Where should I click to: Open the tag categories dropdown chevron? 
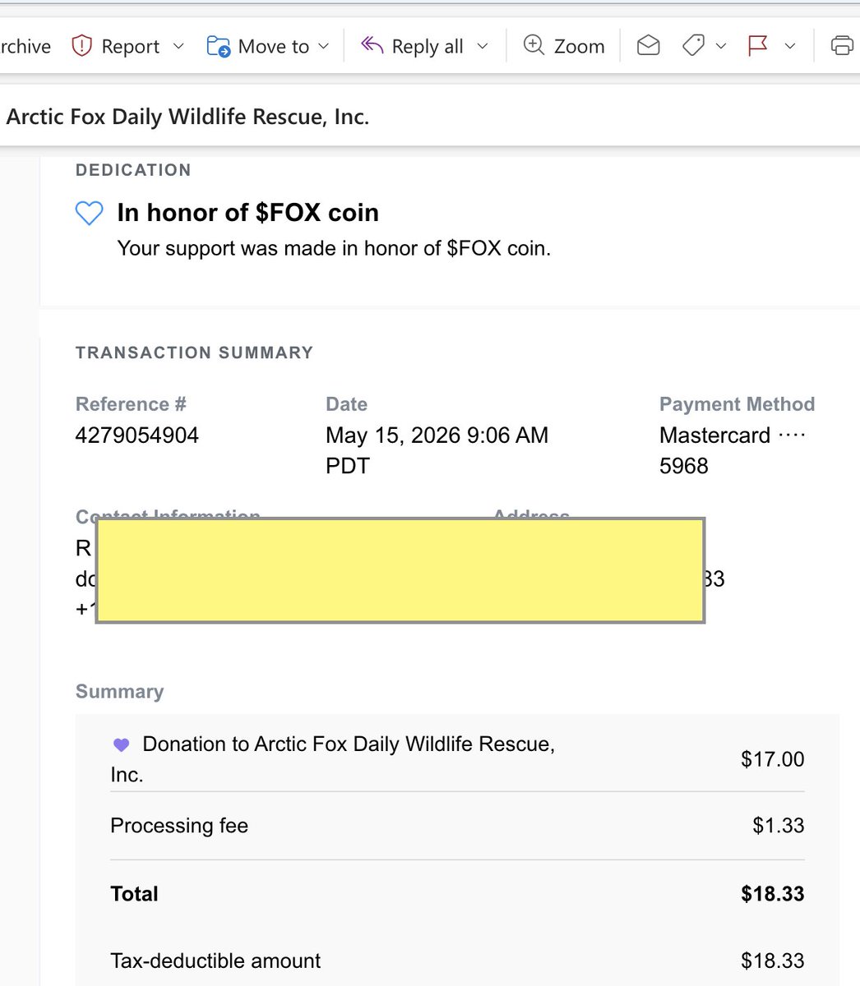coord(721,47)
